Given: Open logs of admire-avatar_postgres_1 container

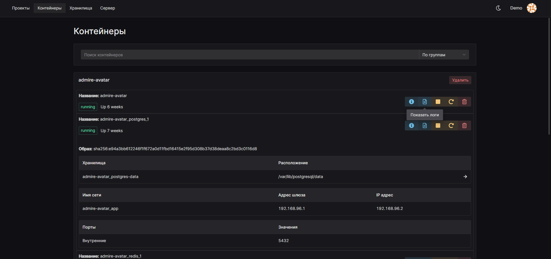Looking at the screenshot, I should pos(425,125).
